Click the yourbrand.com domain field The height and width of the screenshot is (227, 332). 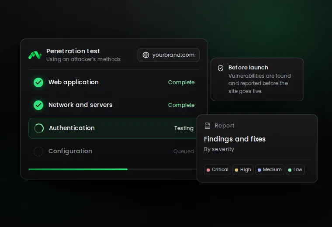(x=169, y=55)
